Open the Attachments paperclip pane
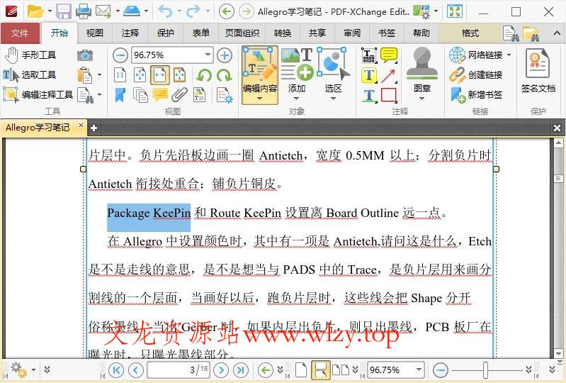566x383 pixels. click(x=179, y=95)
